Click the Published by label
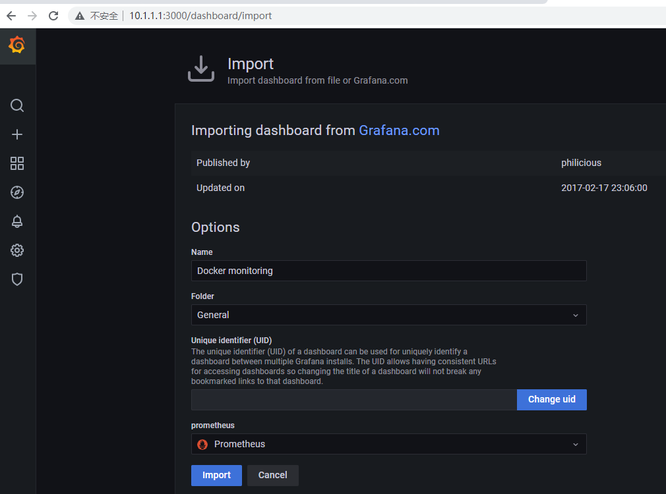 coord(223,163)
